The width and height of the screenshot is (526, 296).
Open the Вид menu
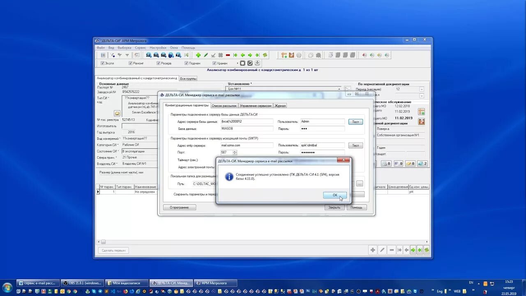pos(111,48)
